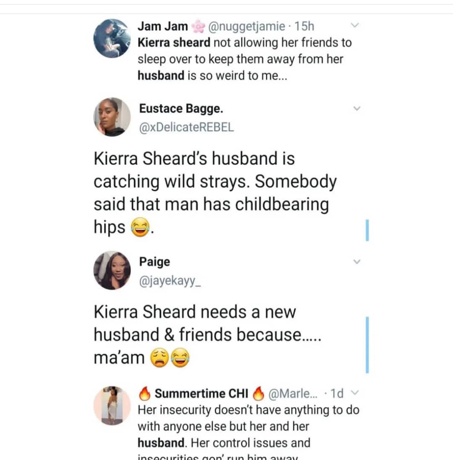Click the 15h timestamp

(304, 26)
